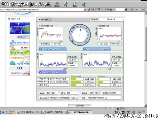Expand the Naver (네이버) toolbar menu

click(x=109, y=10)
